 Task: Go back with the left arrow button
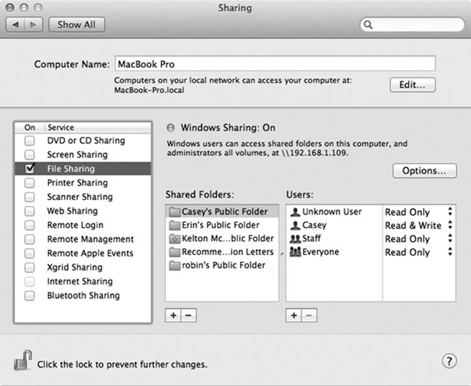(15, 24)
